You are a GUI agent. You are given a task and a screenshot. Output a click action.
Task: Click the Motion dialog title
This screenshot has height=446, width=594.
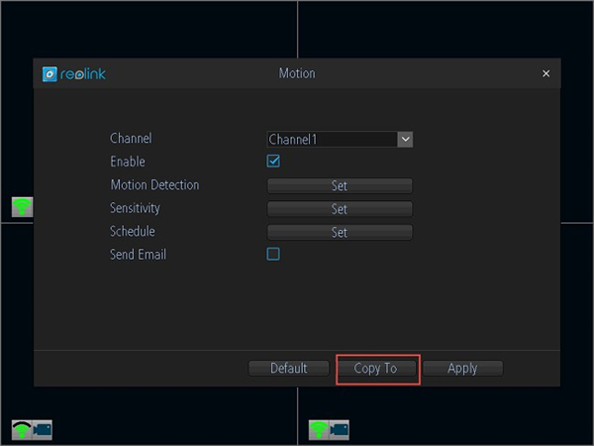pyautogui.click(x=297, y=73)
